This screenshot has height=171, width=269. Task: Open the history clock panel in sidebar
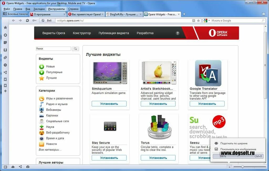pyautogui.click(x=5, y=65)
